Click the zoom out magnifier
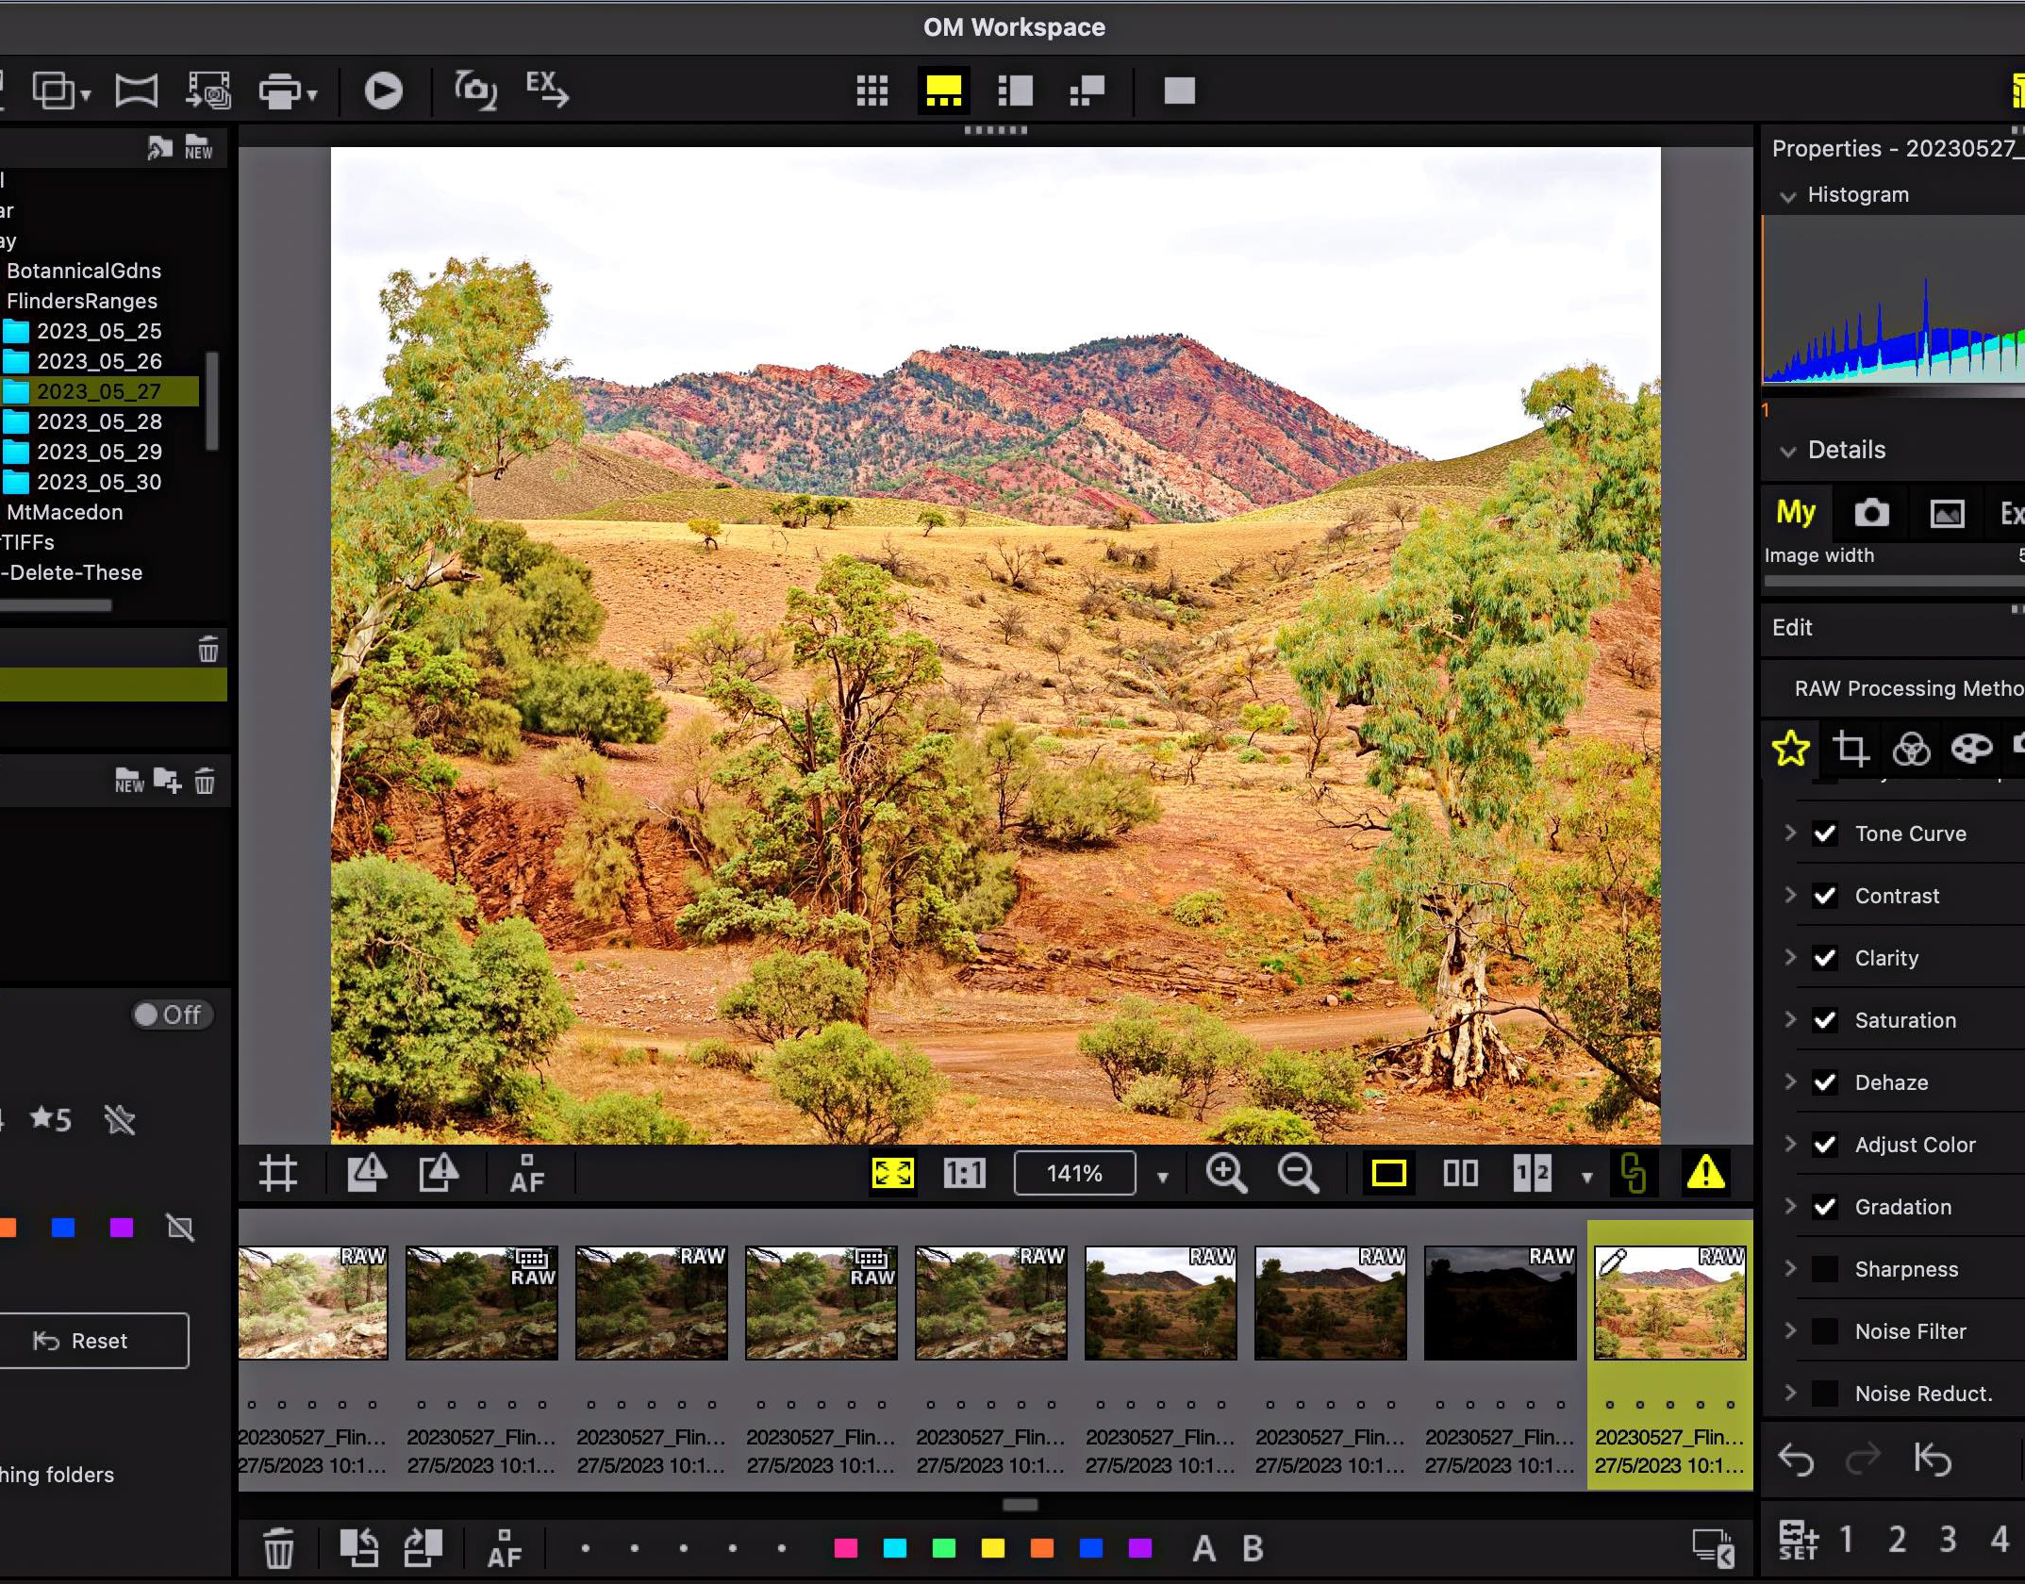 tap(1298, 1173)
